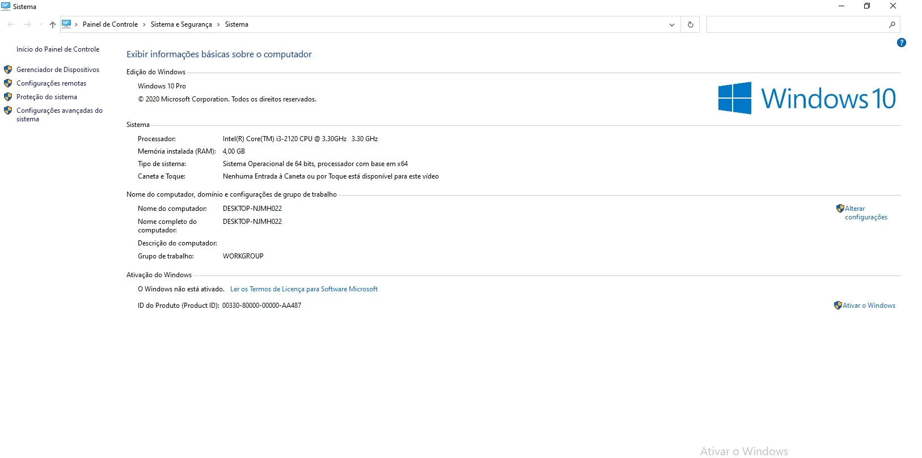Image resolution: width=922 pixels, height=458 pixels.
Task: Go to Início do Painel de Controle
Action: click(x=58, y=49)
